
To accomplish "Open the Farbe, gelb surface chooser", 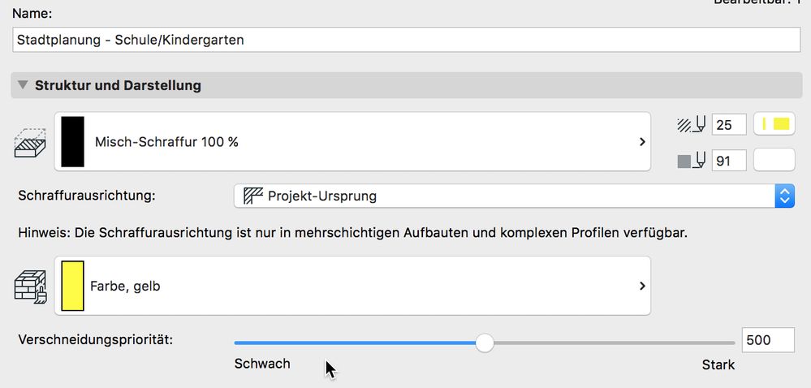I will (352, 286).
